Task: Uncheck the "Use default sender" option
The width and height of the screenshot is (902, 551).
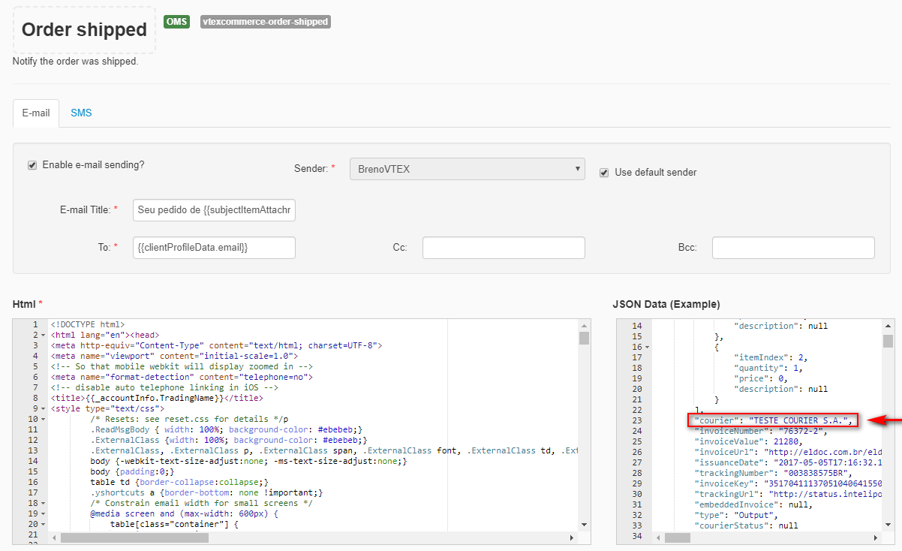Action: pyautogui.click(x=604, y=172)
